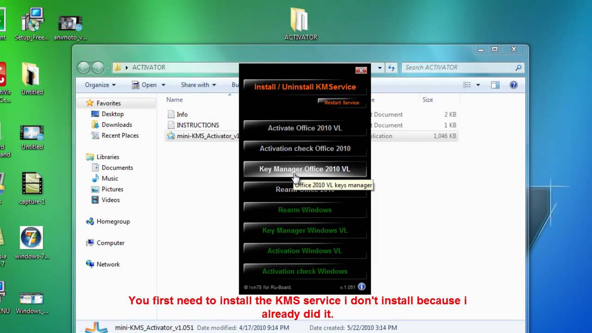Click the 2 KB size cell
Screen dimensions: 592x333
450,114
